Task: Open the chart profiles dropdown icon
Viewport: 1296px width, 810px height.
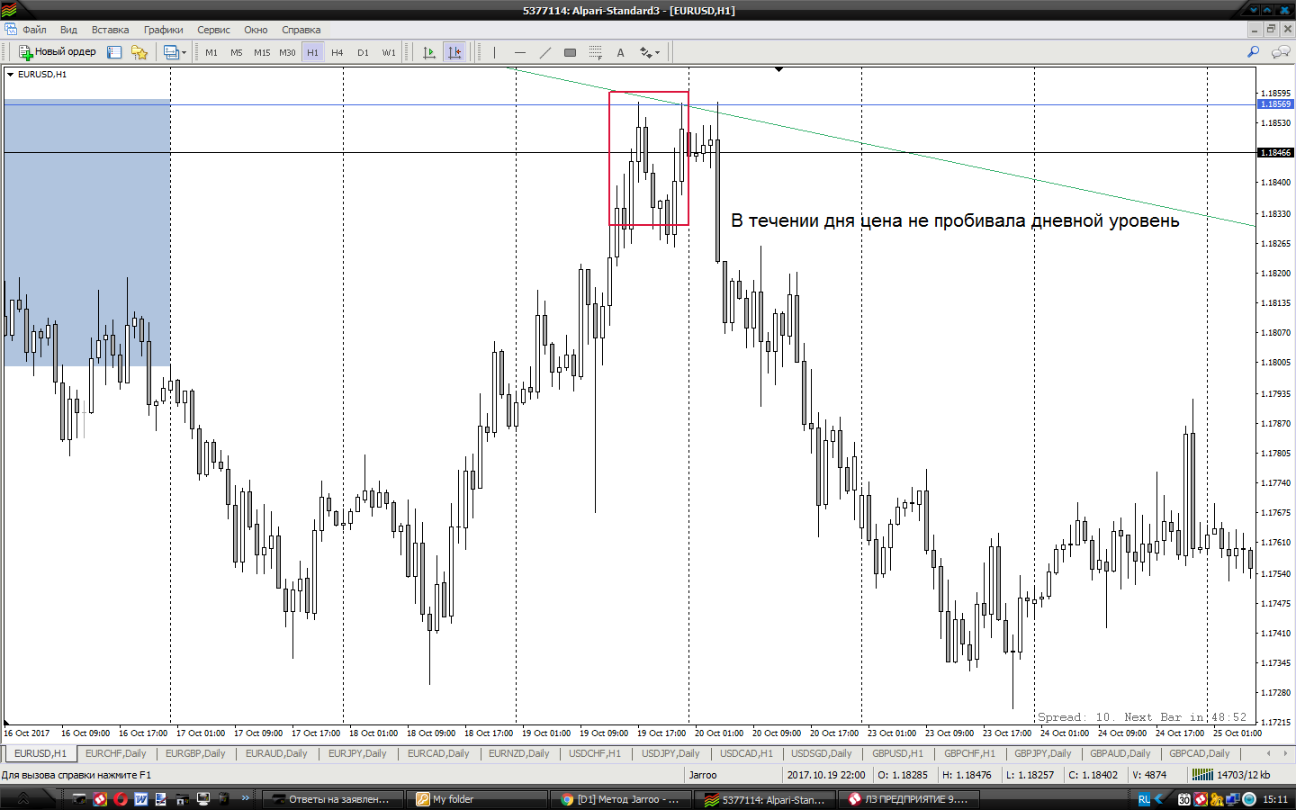Action: (x=175, y=52)
